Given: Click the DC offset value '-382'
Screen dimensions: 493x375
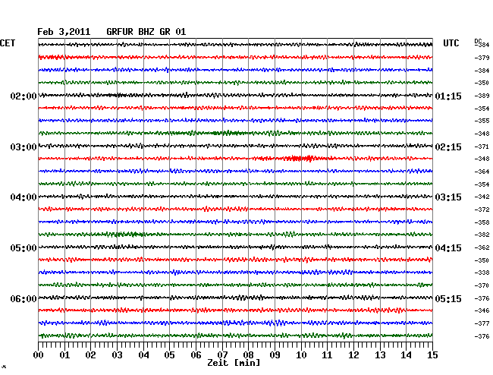Looking at the screenshot, I should (x=482, y=235).
